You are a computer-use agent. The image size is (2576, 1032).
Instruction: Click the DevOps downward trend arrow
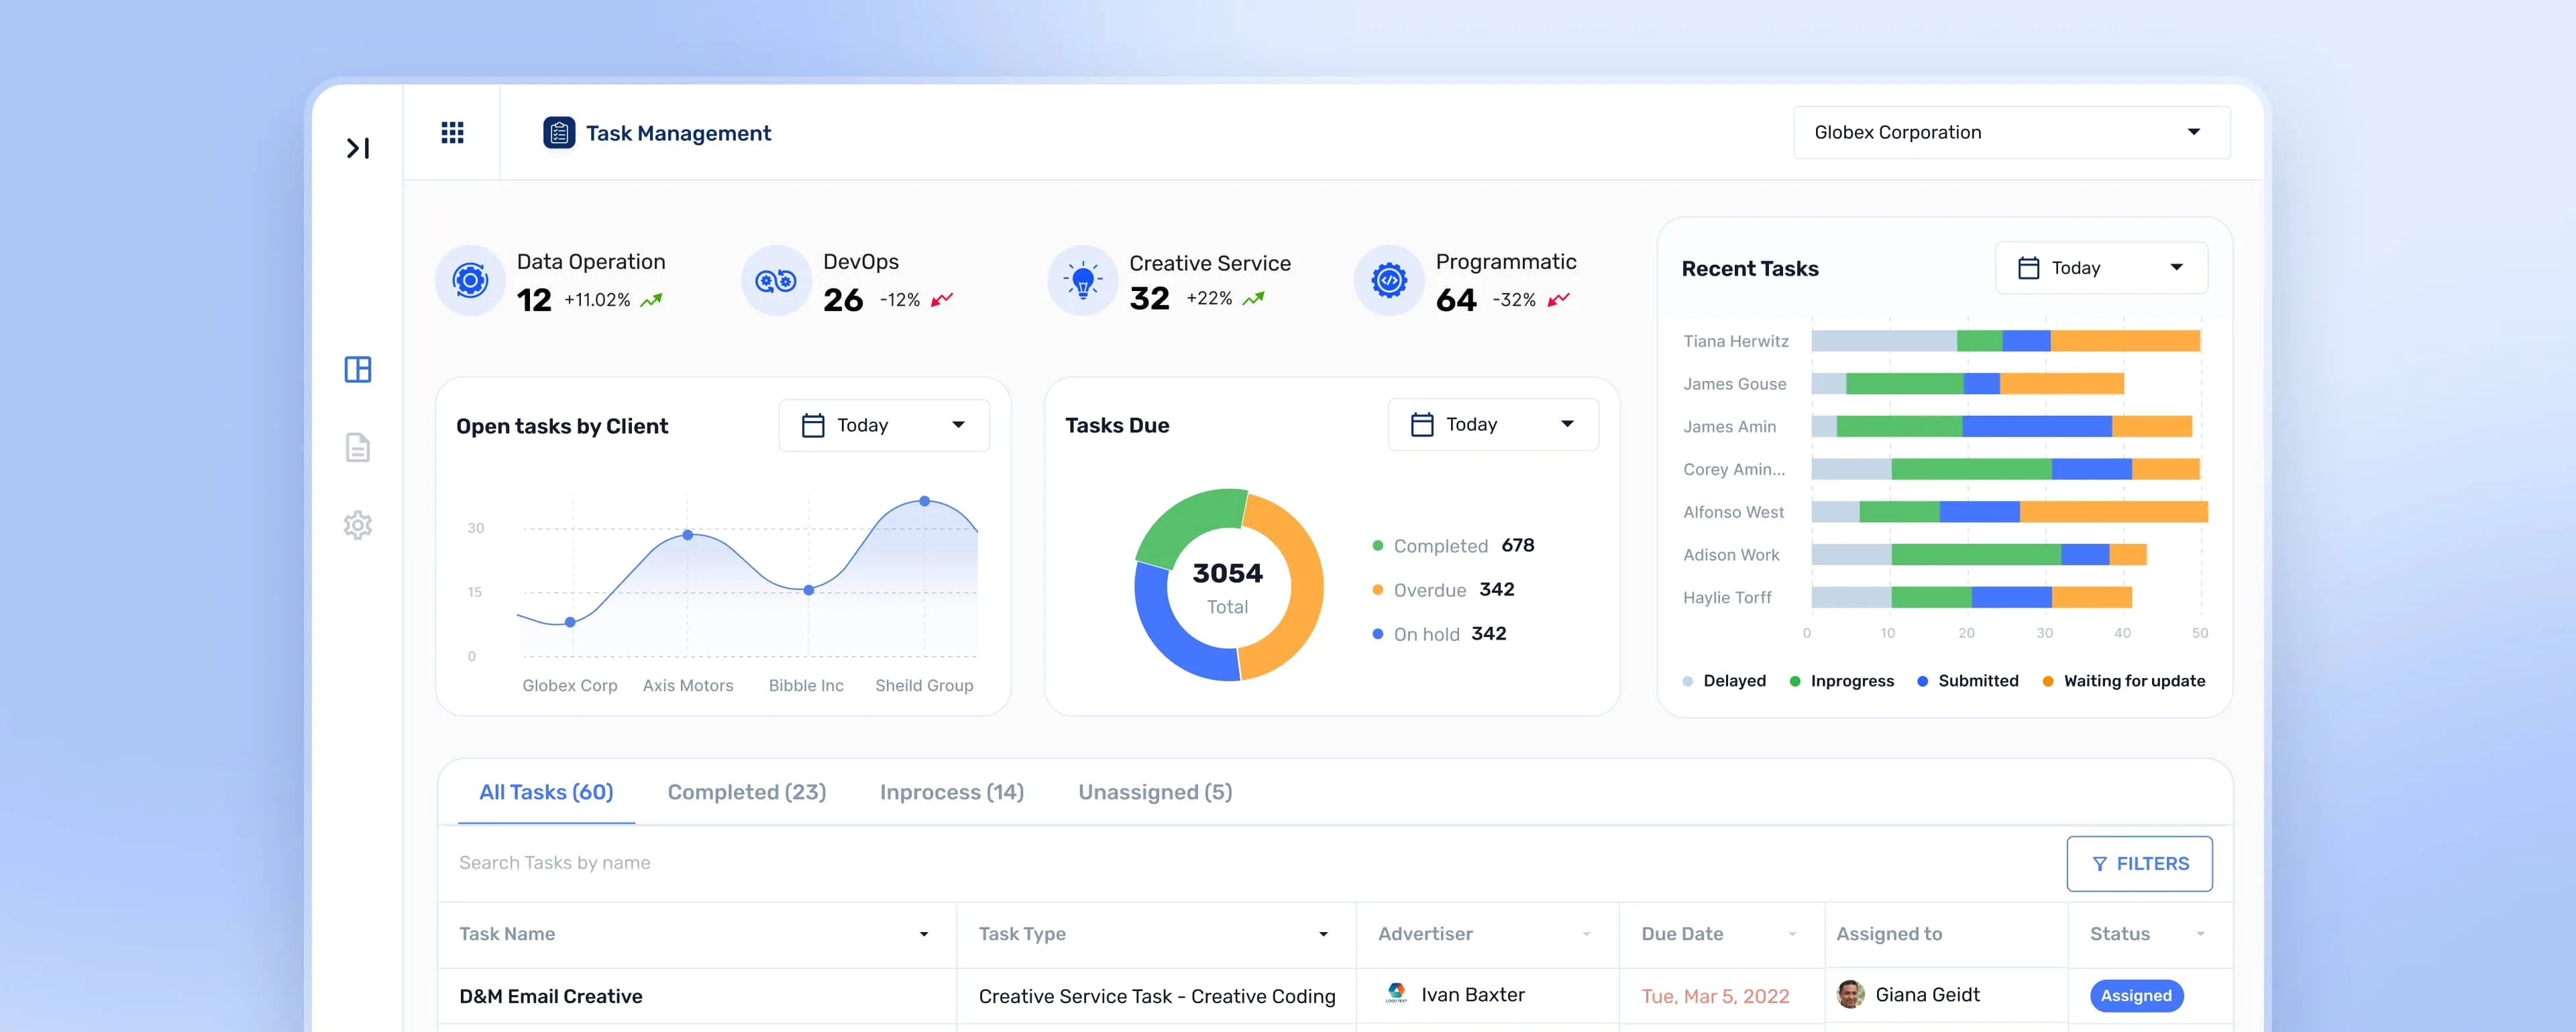click(942, 299)
